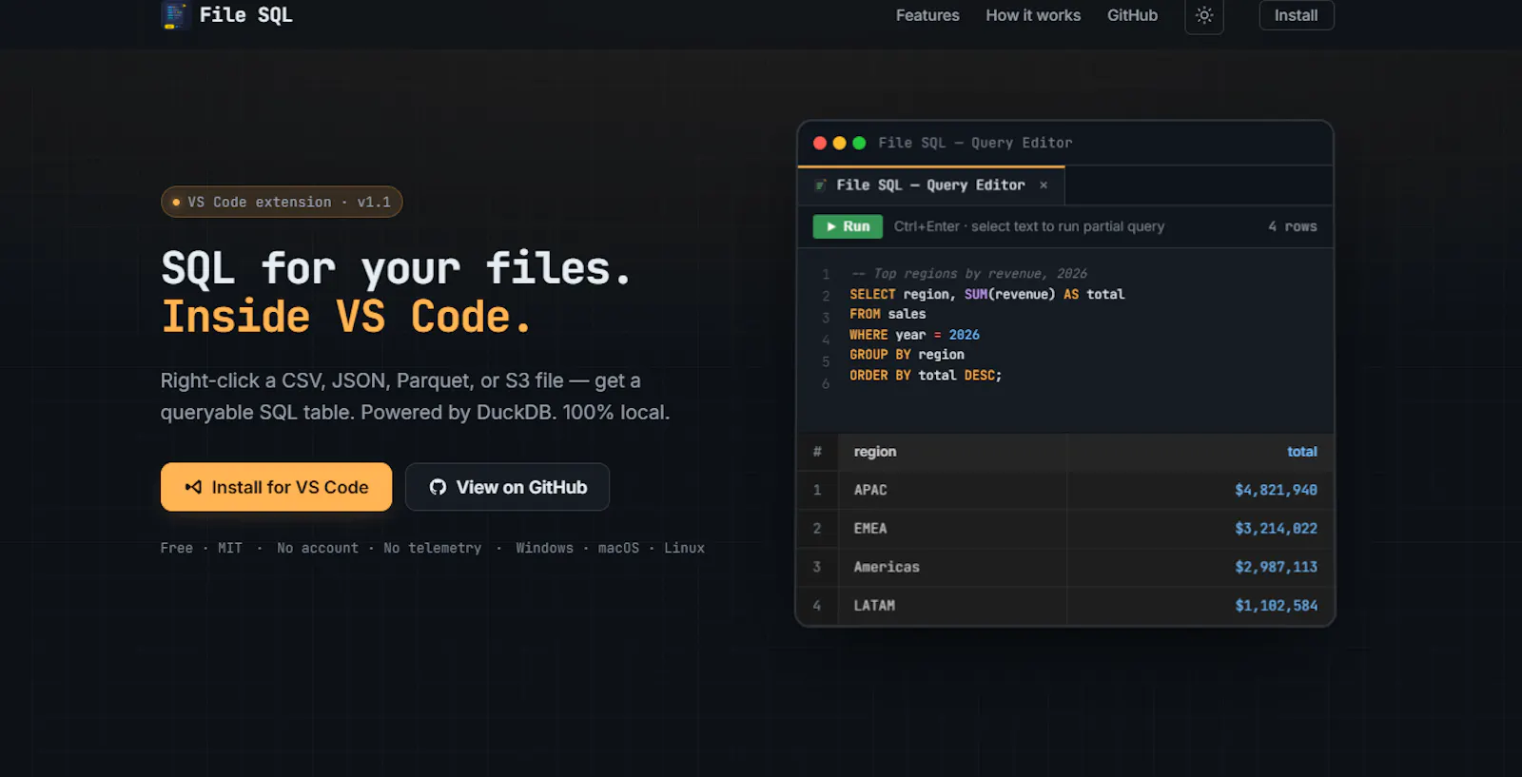Viewport: 1522px width, 777px height.
Task: Click the comment line 'Top regions by revenue'
Action: (x=969, y=273)
